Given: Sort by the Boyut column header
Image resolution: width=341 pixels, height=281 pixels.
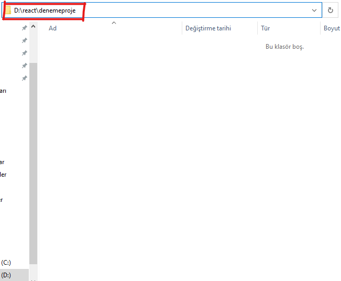Looking at the screenshot, I should click(331, 28).
